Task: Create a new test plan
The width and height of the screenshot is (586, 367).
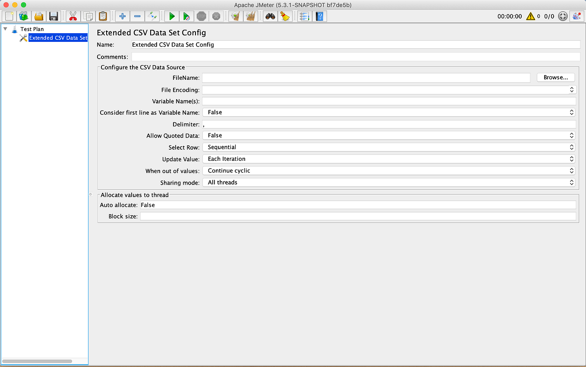Action: 9,16
